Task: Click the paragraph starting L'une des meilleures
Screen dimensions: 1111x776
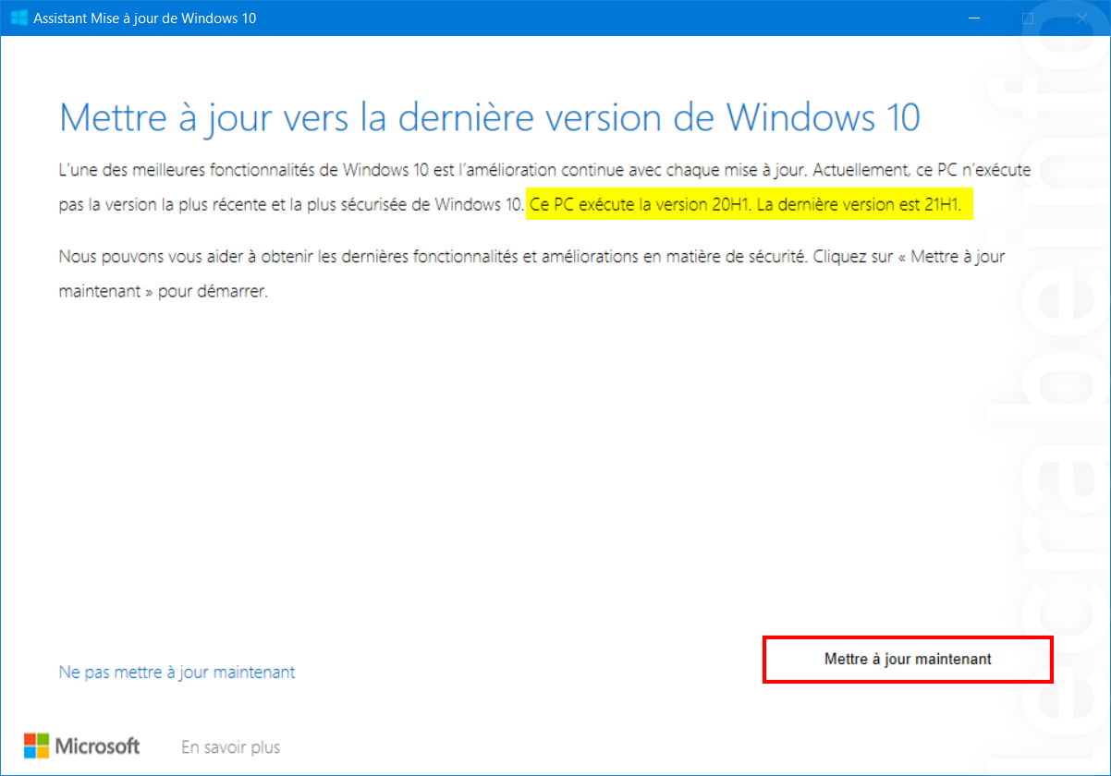Action: (x=544, y=188)
